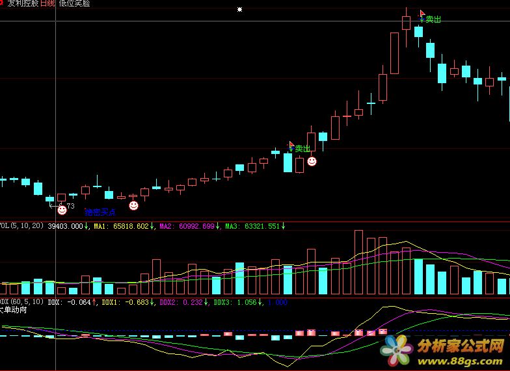Click the white star marker at chart top
The image size is (510, 371).
point(239,10)
